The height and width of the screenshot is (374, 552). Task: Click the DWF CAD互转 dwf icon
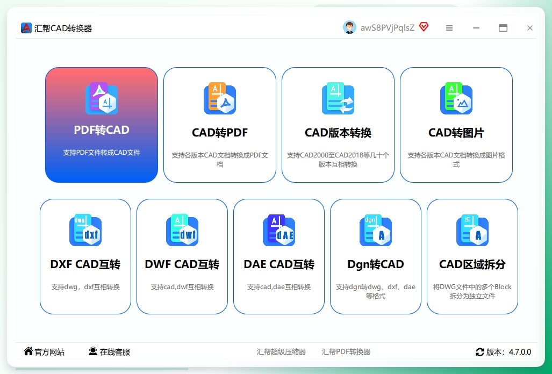182,230
